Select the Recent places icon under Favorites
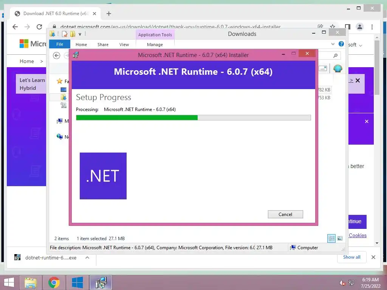The height and width of the screenshot is (290, 387). 63,105
